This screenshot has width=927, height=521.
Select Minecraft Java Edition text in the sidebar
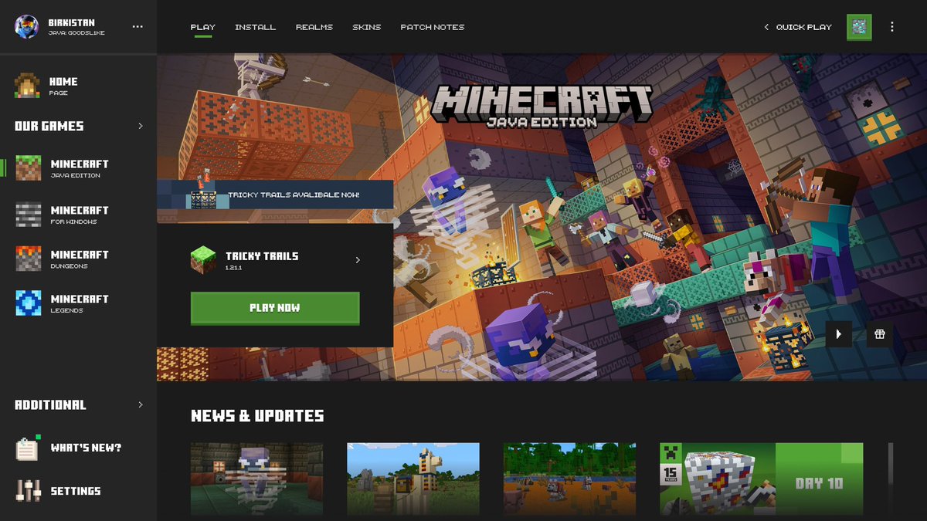[x=80, y=168]
